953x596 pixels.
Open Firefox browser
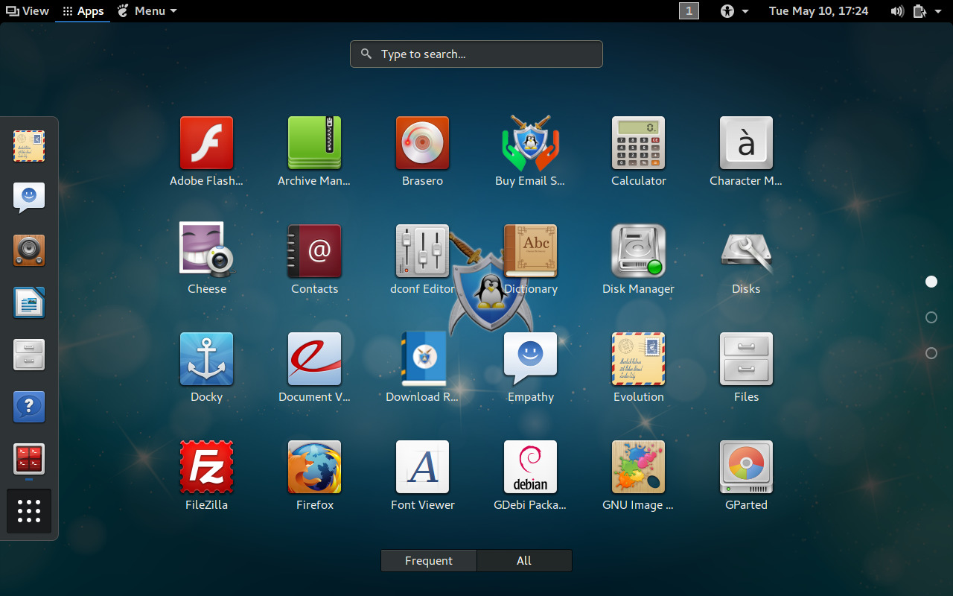(314, 467)
